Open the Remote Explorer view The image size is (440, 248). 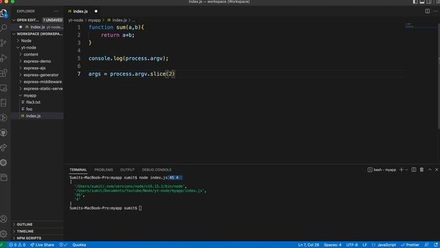3,88
